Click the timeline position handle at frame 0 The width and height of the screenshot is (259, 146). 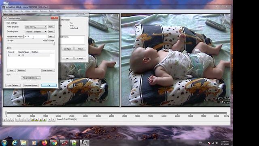pyautogui.click(x=6, y=113)
